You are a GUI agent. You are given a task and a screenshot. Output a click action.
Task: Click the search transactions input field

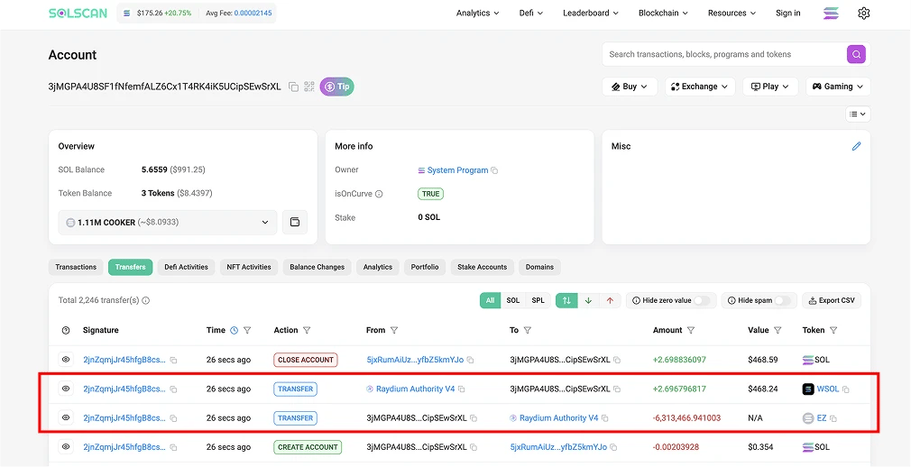pos(724,54)
